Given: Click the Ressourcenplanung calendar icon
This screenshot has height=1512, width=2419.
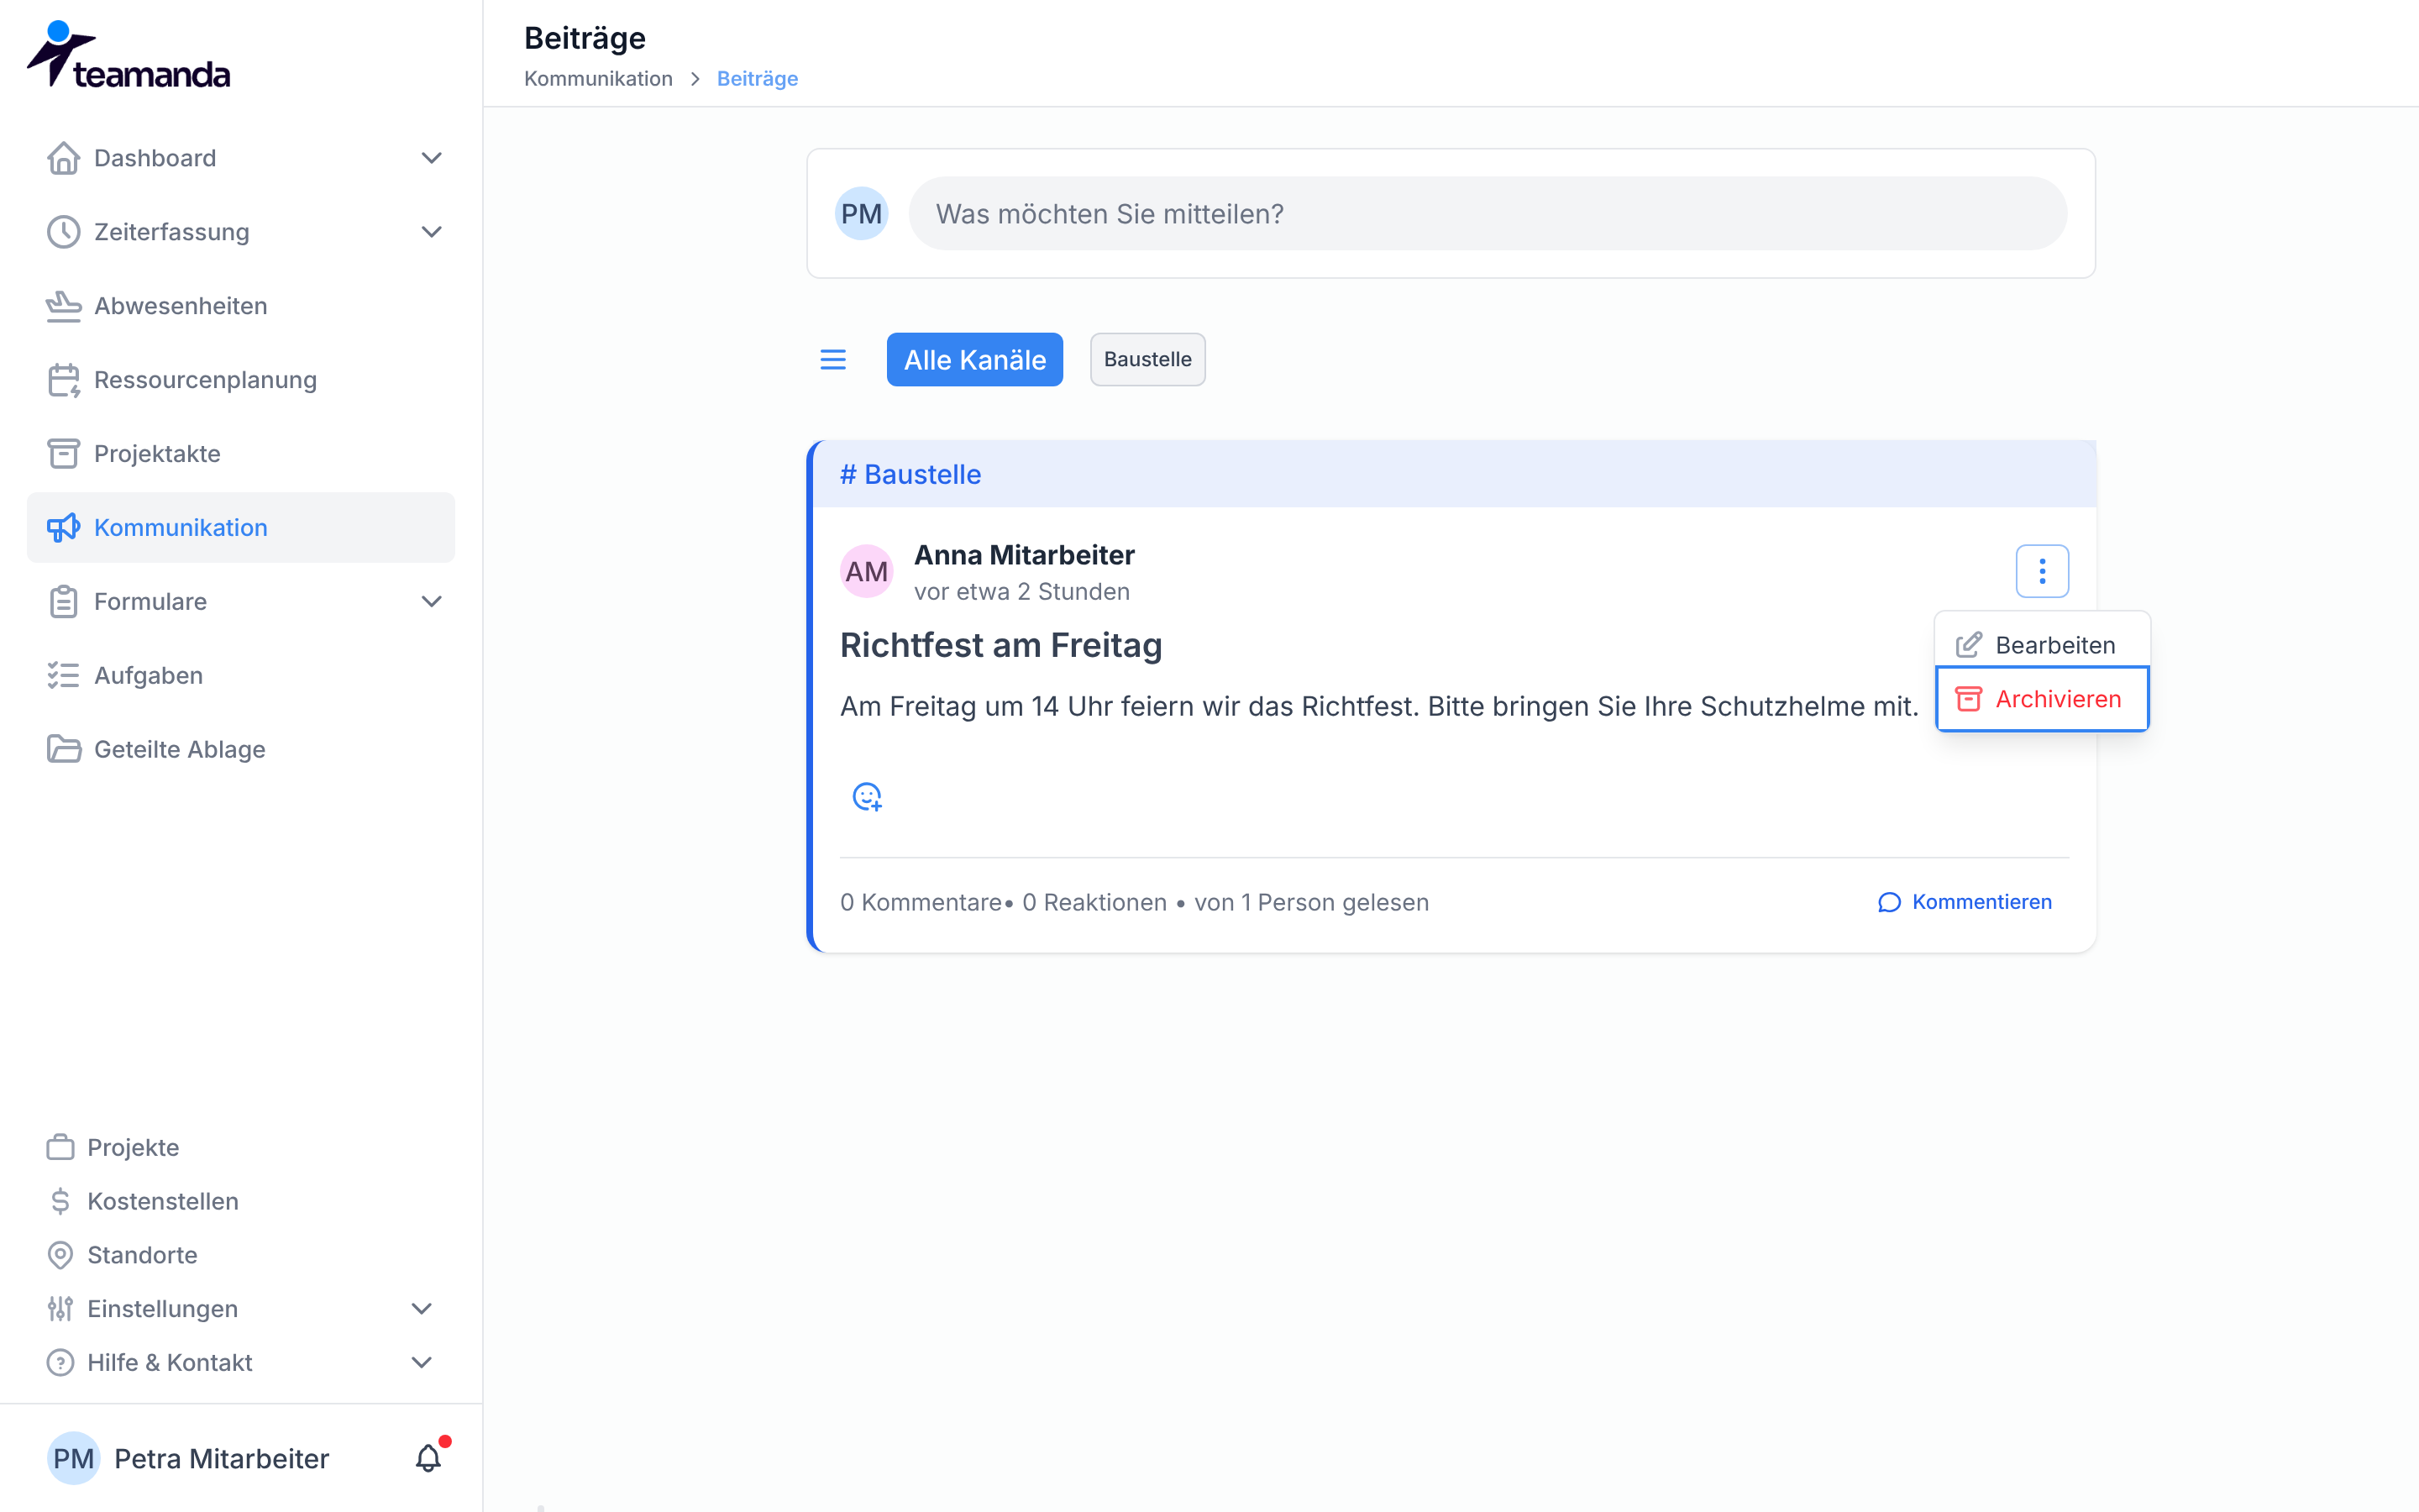Looking at the screenshot, I should pyautogui.click(x=63, y=380).
